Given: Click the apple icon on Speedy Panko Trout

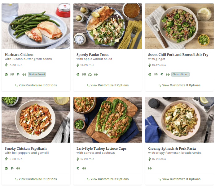Looking at the screenshot, I should (x=78, y=74).
